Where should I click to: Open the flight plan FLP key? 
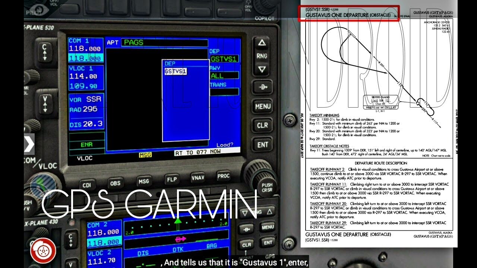(171, 179)
